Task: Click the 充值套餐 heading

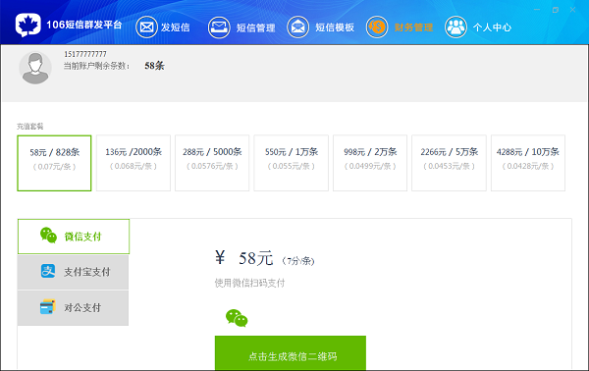Action: pyautogui.click(x=30, y=127)
